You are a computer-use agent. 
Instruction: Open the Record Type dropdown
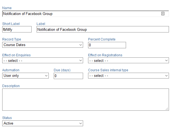click(43, 45)
